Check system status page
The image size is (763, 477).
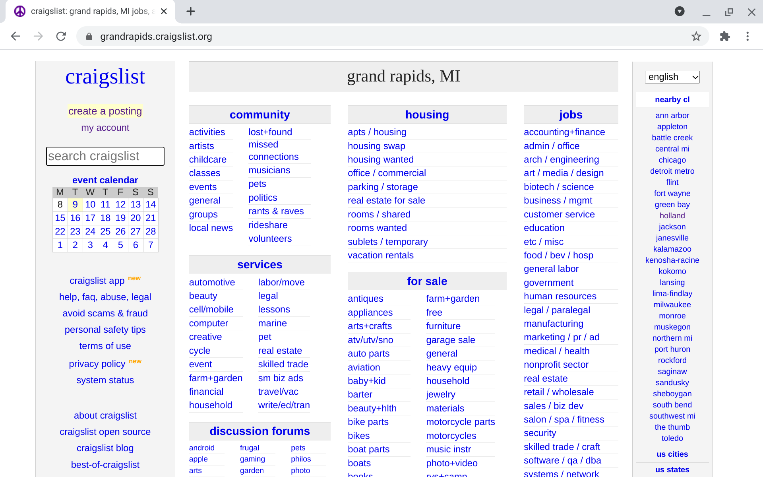tap(105, 380)
